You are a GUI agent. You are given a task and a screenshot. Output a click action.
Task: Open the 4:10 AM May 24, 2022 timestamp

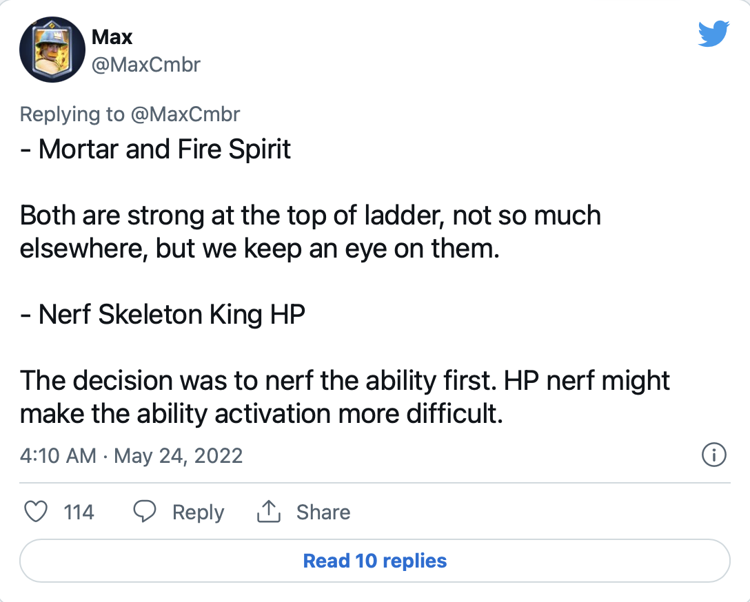coord(131,456)
